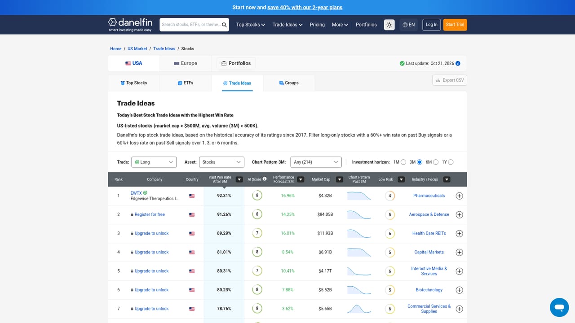This screenshot has width=575, height=323.
Task: Click the plus icon in Health Care REITs row
Action: coord(459,233)
